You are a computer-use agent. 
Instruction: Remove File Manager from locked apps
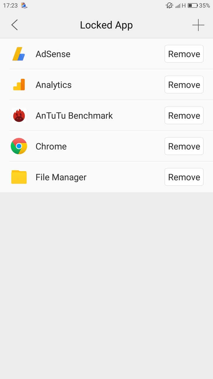[x=184, y=177]
